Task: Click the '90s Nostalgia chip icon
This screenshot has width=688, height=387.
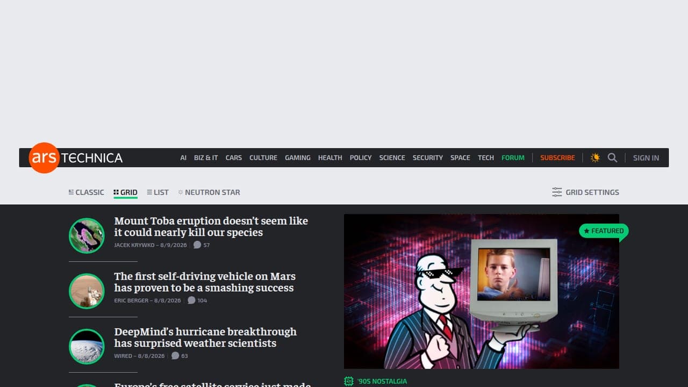Action: (349, 381)
